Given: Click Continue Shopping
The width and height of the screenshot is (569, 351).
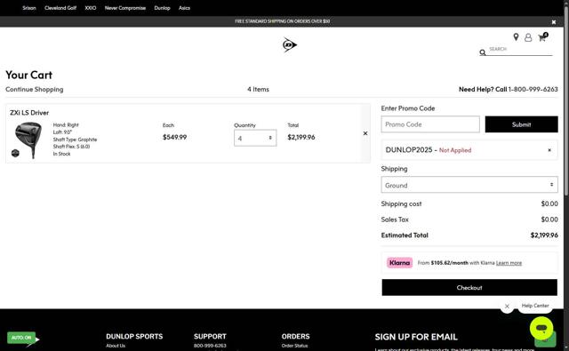Looking at the screenshot, I should pos(34,89).
